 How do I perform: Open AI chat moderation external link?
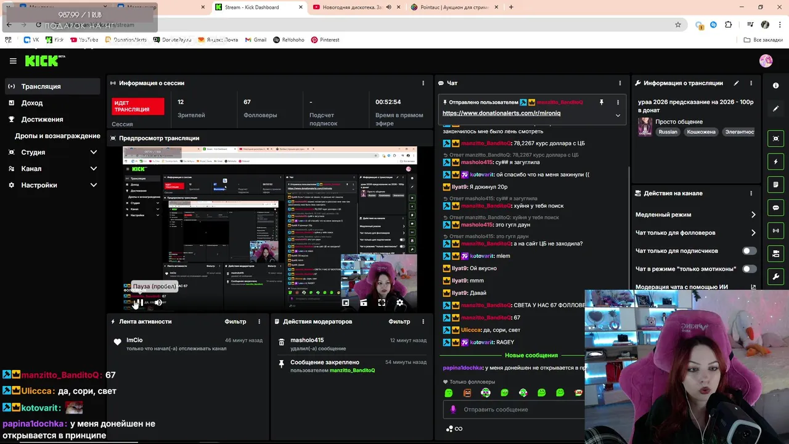[753, 287]
